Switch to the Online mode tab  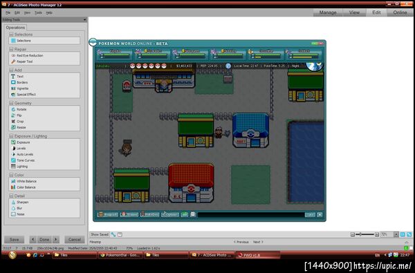tap(400, 12)
